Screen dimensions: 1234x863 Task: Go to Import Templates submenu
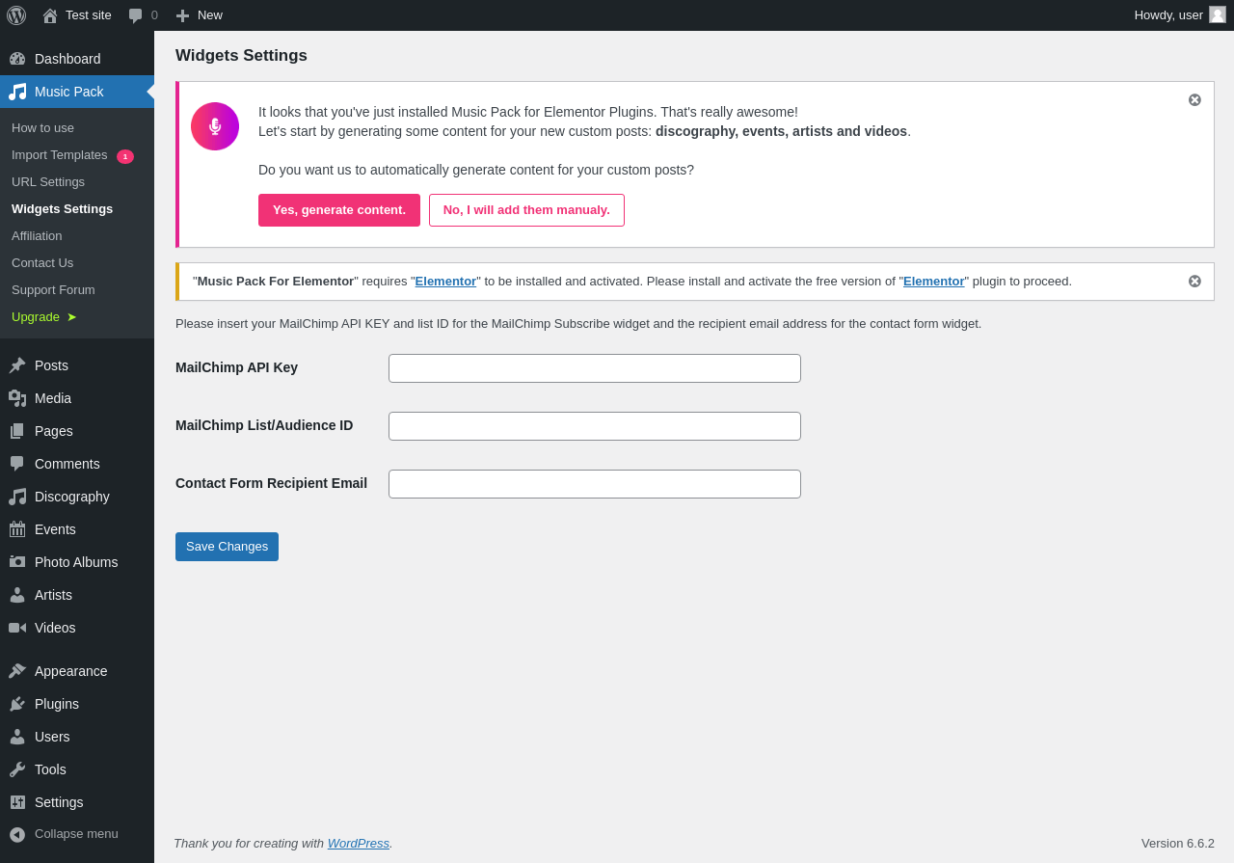pos(72,155)
